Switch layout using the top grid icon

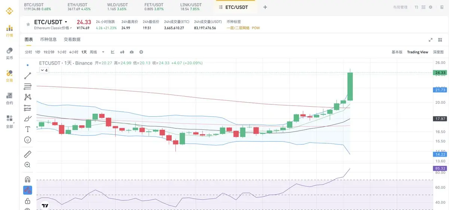[423, 7]
